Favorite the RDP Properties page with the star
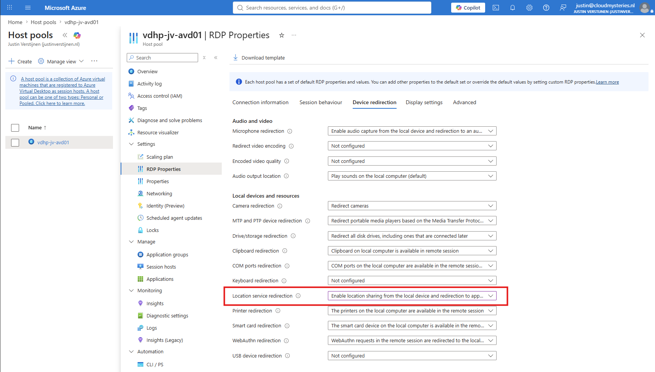This screenshot has height=372, width=655. (x=282, y=35)
